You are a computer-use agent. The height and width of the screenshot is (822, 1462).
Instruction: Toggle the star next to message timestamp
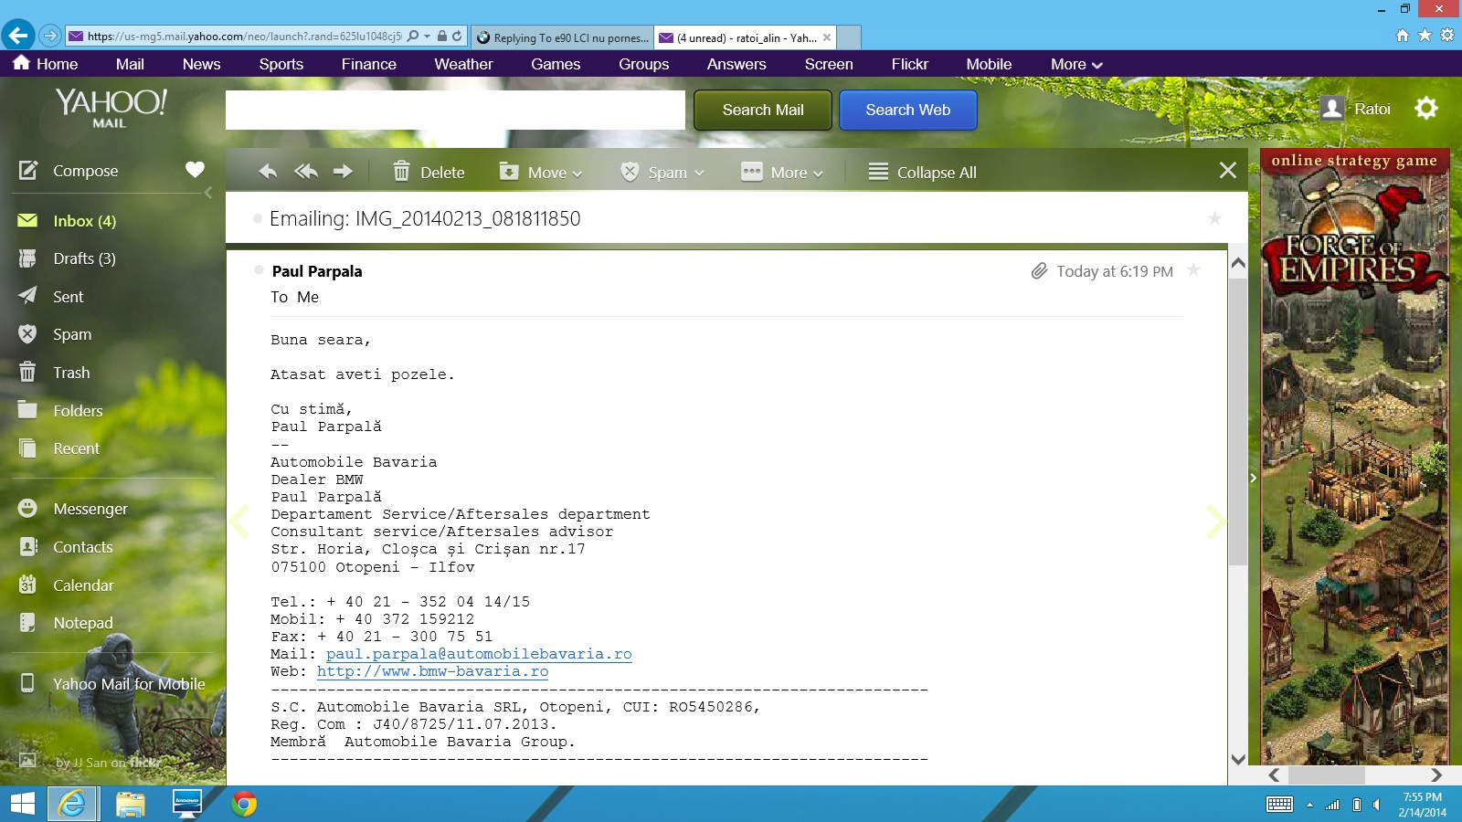[1193, 270]
